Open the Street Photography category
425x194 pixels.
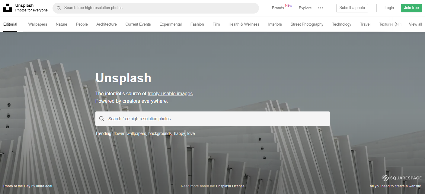(307, 24)
